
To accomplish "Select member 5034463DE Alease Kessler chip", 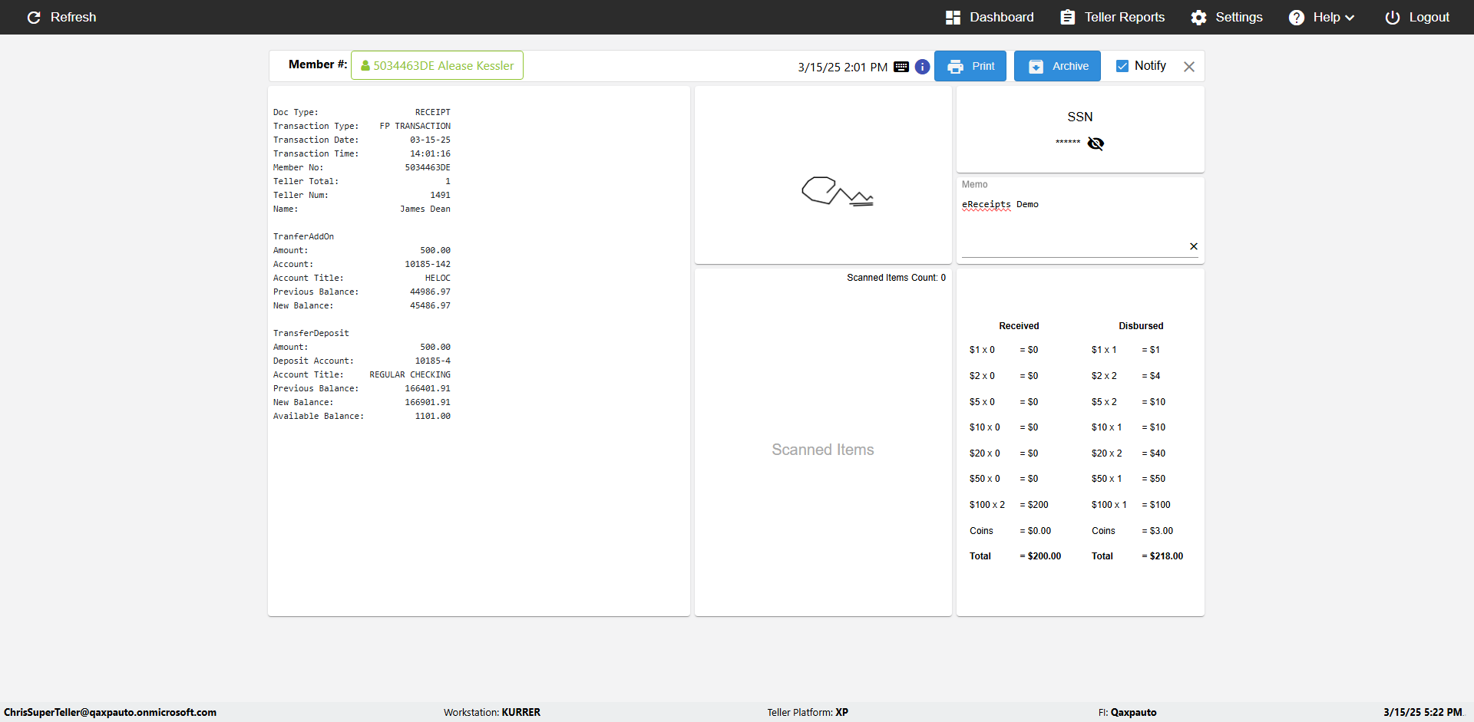I will [437, 65].
